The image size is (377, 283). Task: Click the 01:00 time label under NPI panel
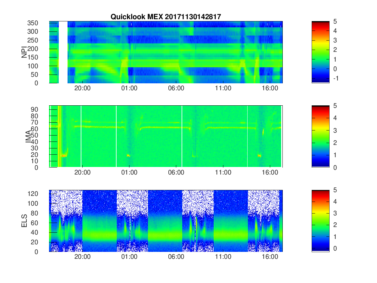pos(129,88)
